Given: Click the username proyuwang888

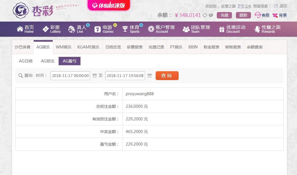Looking at the screenshot, I should pyautogui.click(x=140, y=94).
